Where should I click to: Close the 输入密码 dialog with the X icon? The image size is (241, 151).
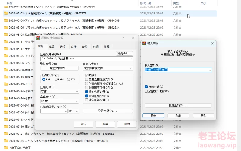click(213, 44)
